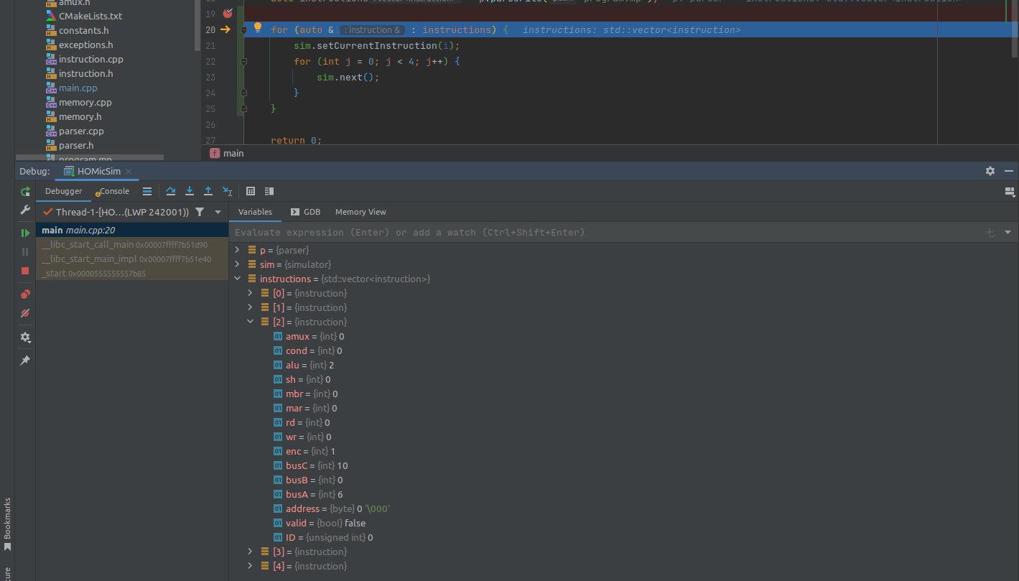1019x581 pixels.
Task: Click the Step Over debugger icon
Action: [x=171, y=191]
